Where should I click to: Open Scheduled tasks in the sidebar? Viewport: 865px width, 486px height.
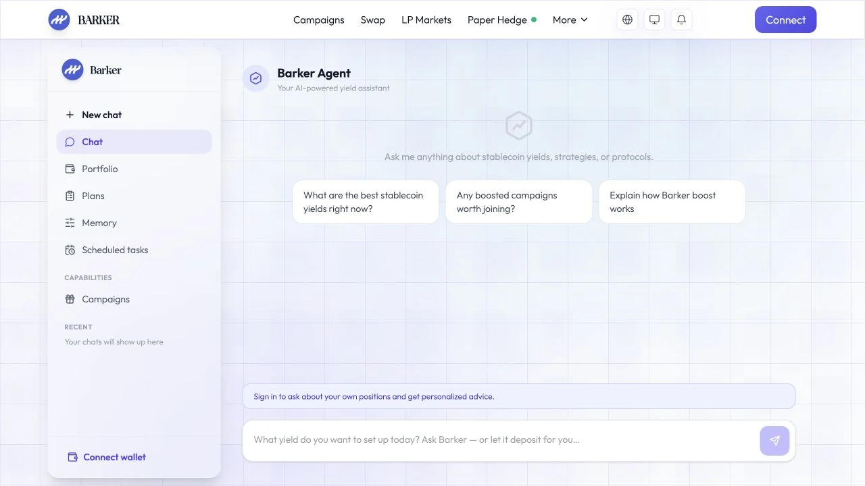pyautogui.click(x=134, y=250)
